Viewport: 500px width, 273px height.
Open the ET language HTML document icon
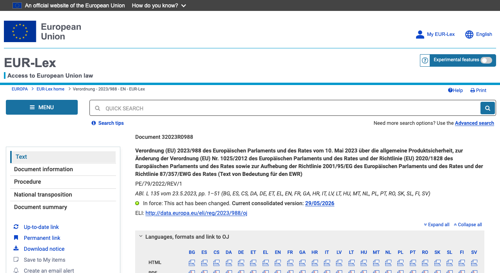253,263
